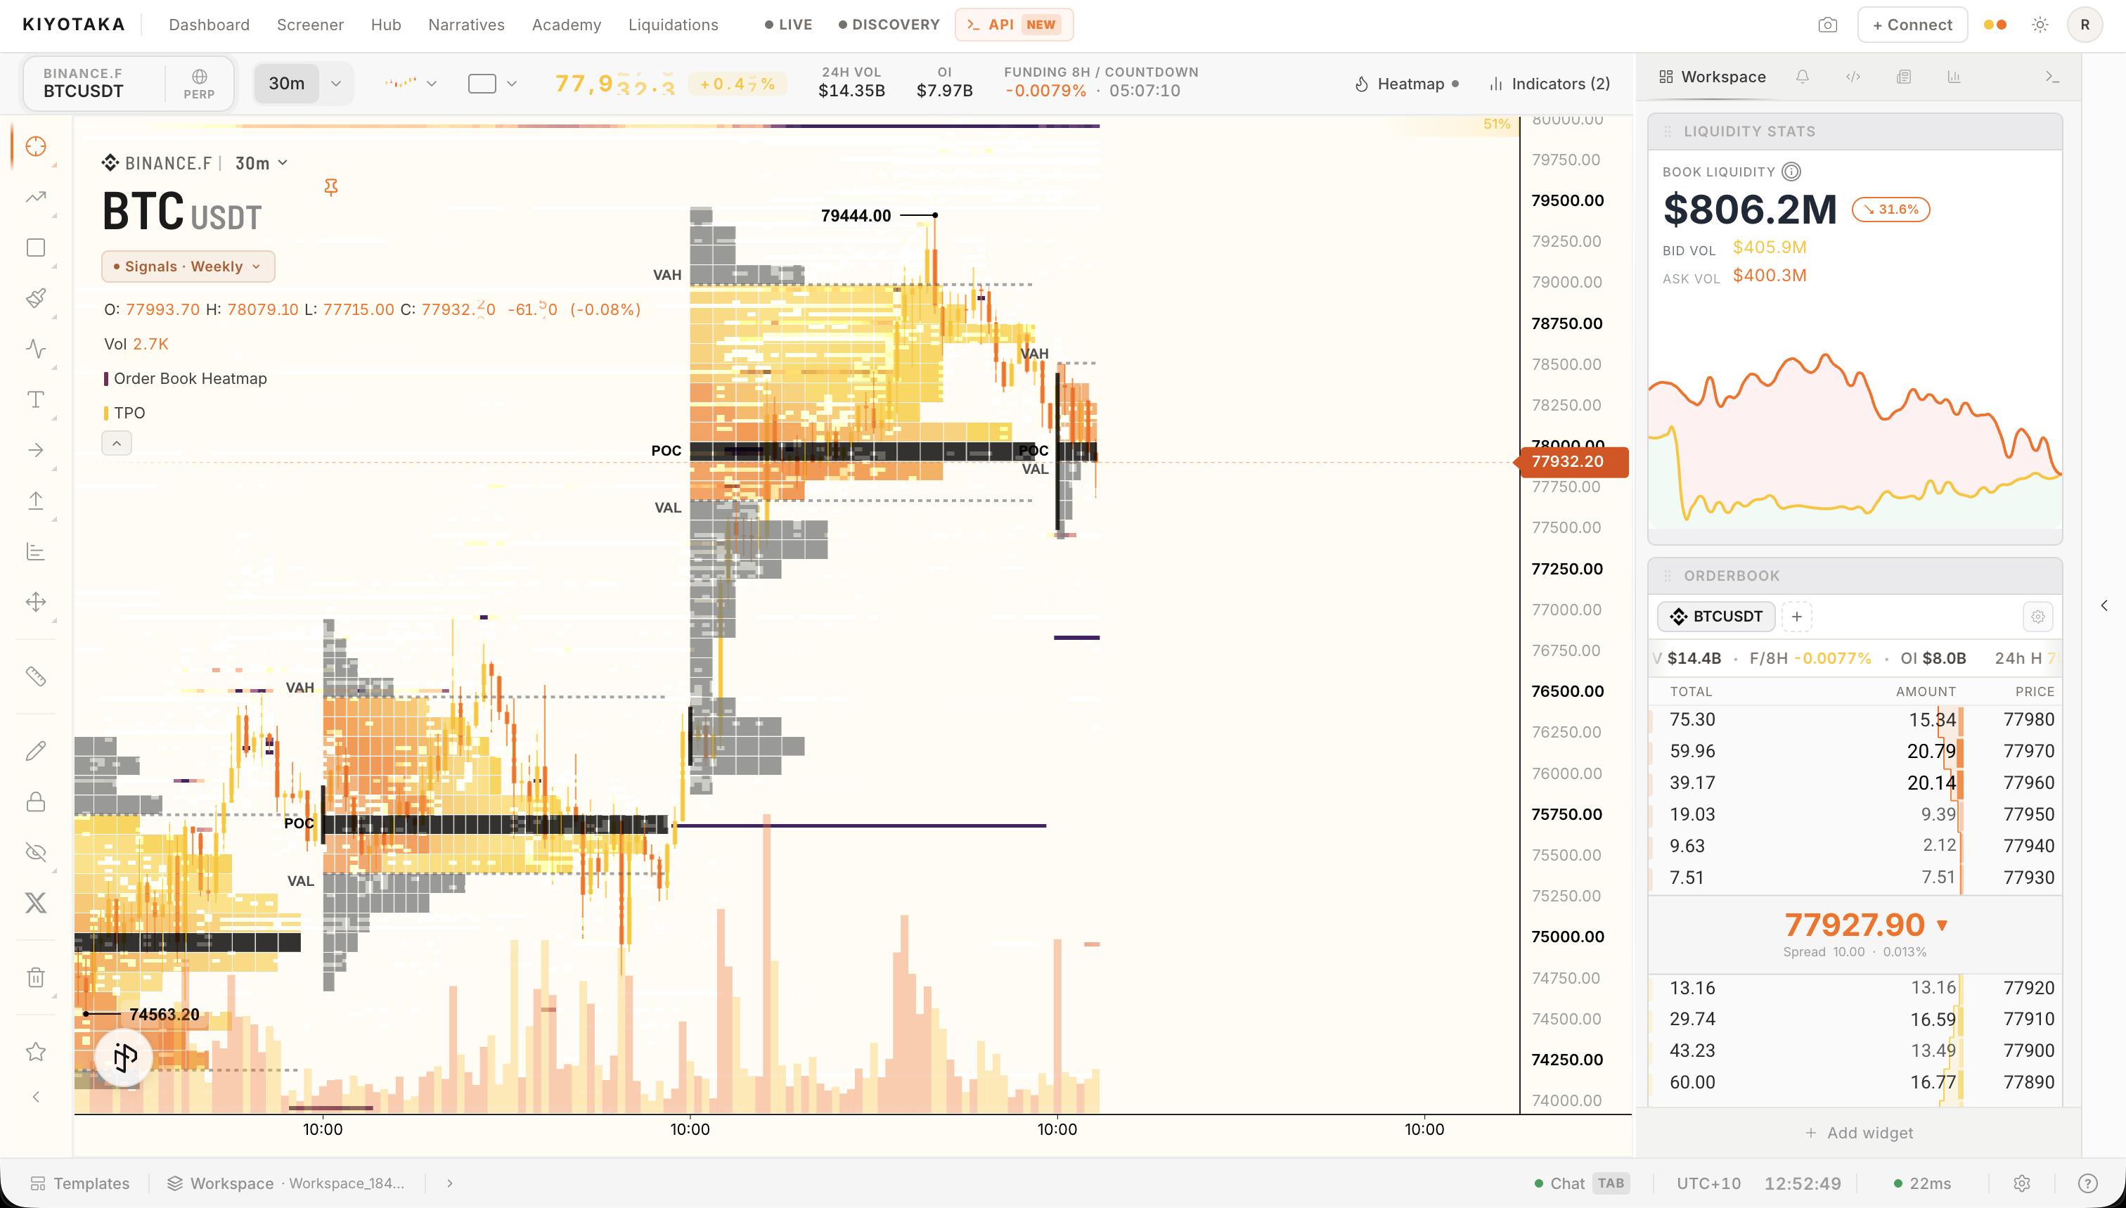Toggle DISCOVERY mode
The width and height of the screenshot is (2126, 1208).
(889, 25)
